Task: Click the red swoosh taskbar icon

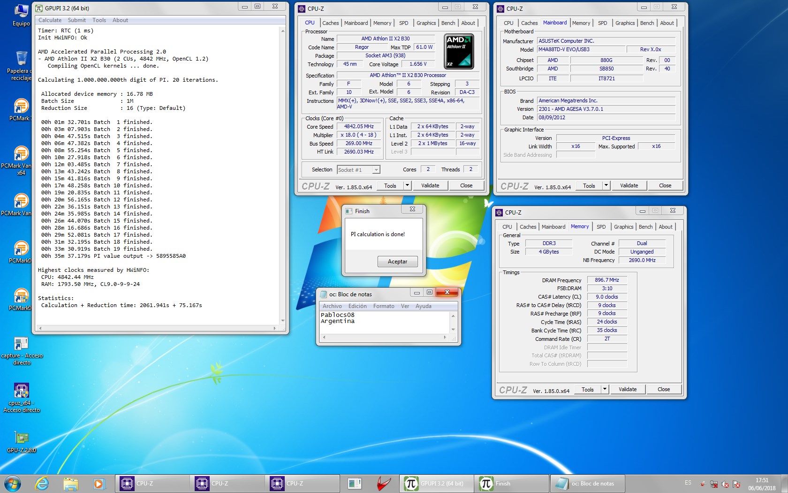Action: point(383,483)
